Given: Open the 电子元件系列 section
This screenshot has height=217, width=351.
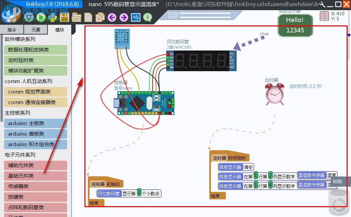Looking at the screenshot, I should coord(20,155).
